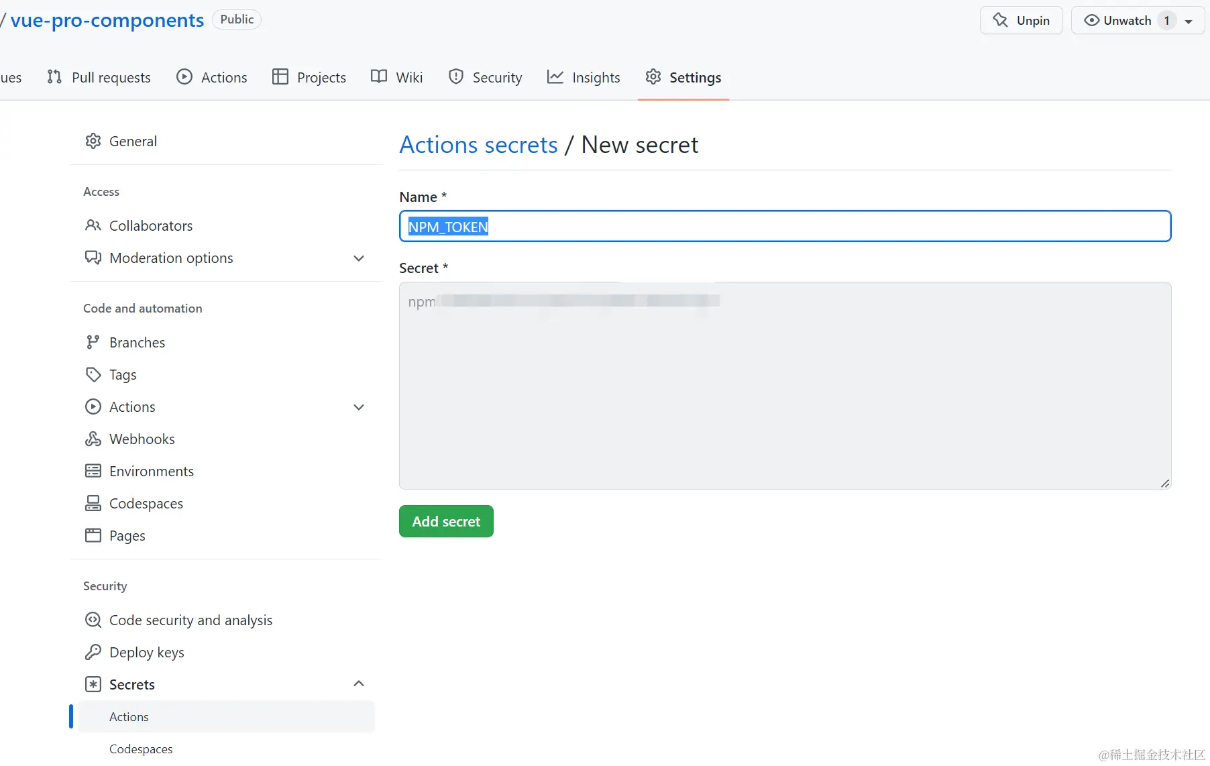
Task: Click the General gear icon in sidebar
Action: point(93,141)
